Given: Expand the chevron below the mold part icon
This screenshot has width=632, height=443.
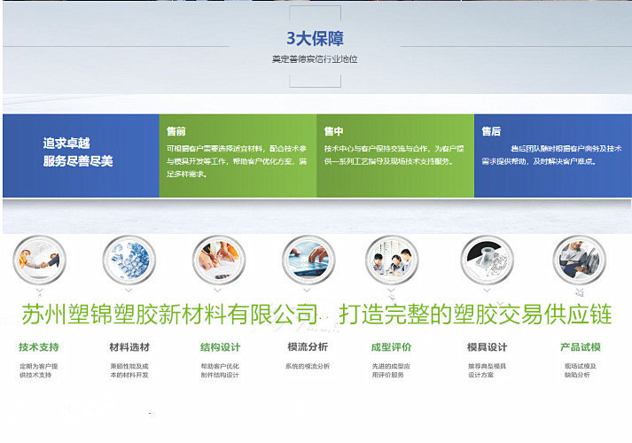Looking at the screenshot, I should coord(487,290).
